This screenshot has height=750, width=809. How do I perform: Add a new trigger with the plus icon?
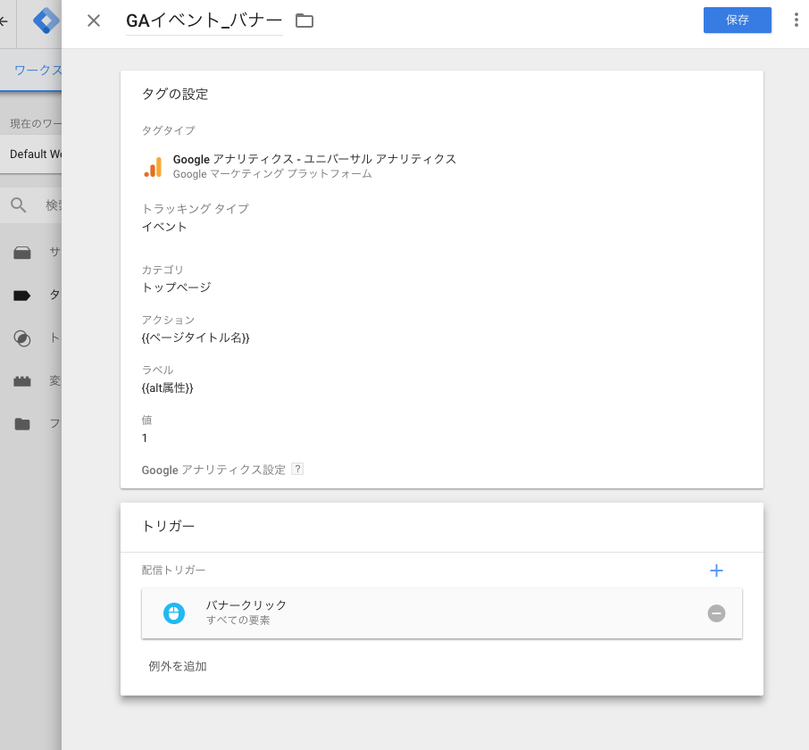pos(716,570)
